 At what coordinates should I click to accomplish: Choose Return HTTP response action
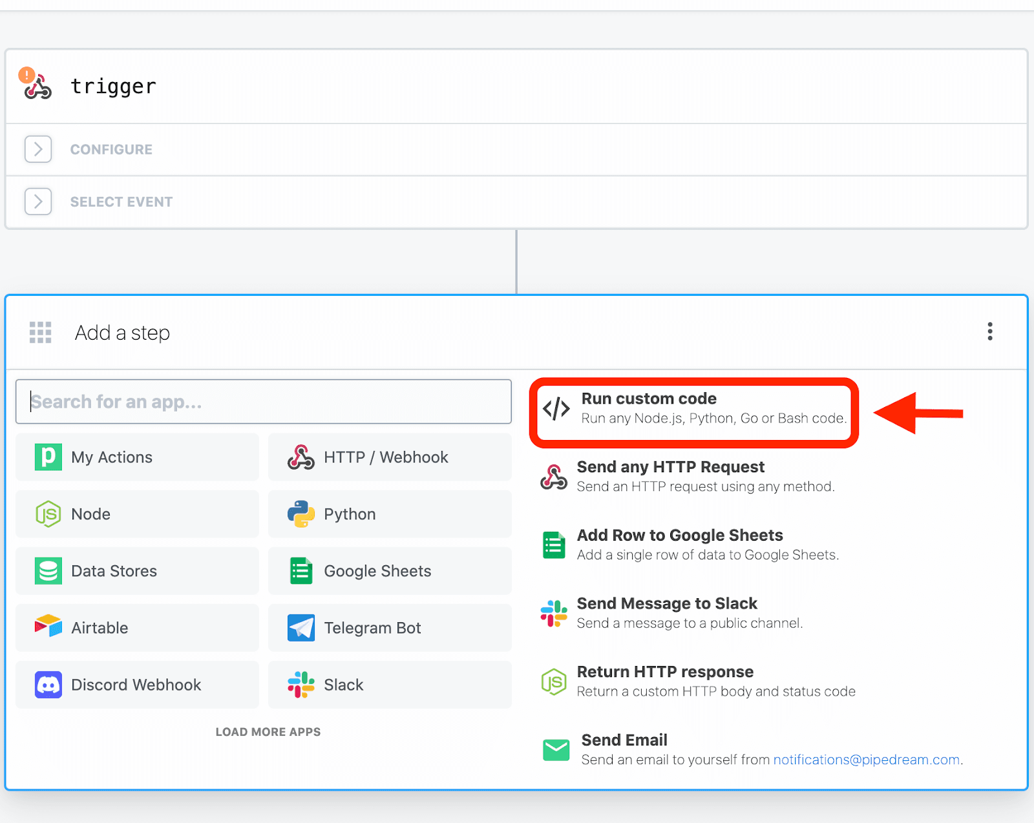click(698, 682)
